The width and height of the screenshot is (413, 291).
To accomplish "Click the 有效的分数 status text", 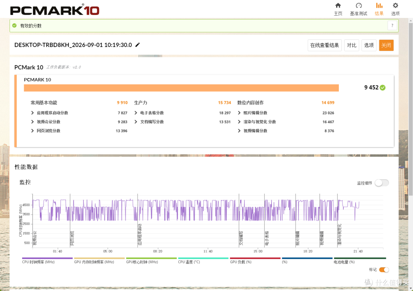I will [31, 26].
